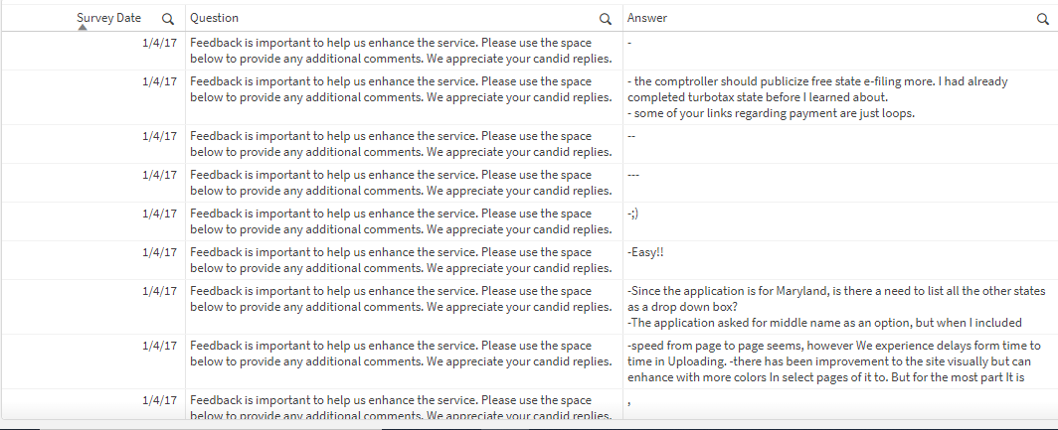This screenshot has width=1058, height=430.
Task: Select the "-;)" answer cell
Action: [x=633, y=214]
